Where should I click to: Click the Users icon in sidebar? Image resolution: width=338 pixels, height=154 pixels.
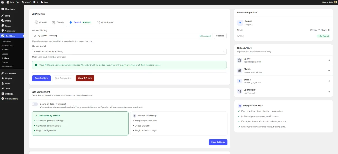3,84
